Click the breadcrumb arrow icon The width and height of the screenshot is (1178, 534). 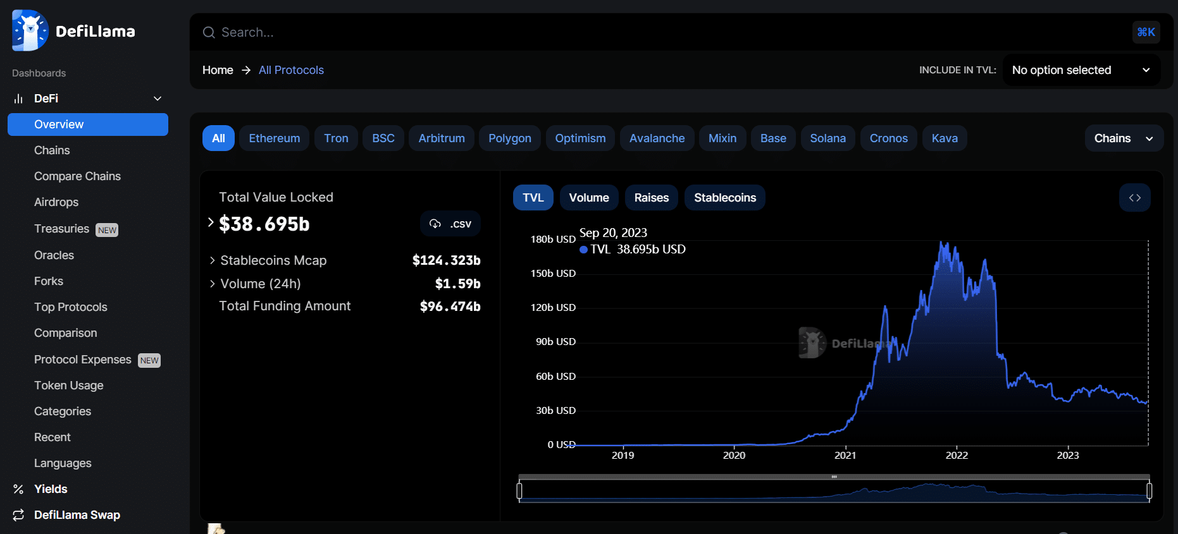pos(246,70)
